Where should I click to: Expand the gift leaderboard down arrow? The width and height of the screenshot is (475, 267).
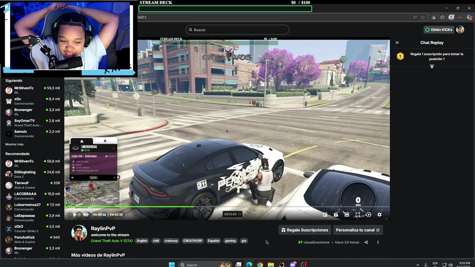[432, 66]
